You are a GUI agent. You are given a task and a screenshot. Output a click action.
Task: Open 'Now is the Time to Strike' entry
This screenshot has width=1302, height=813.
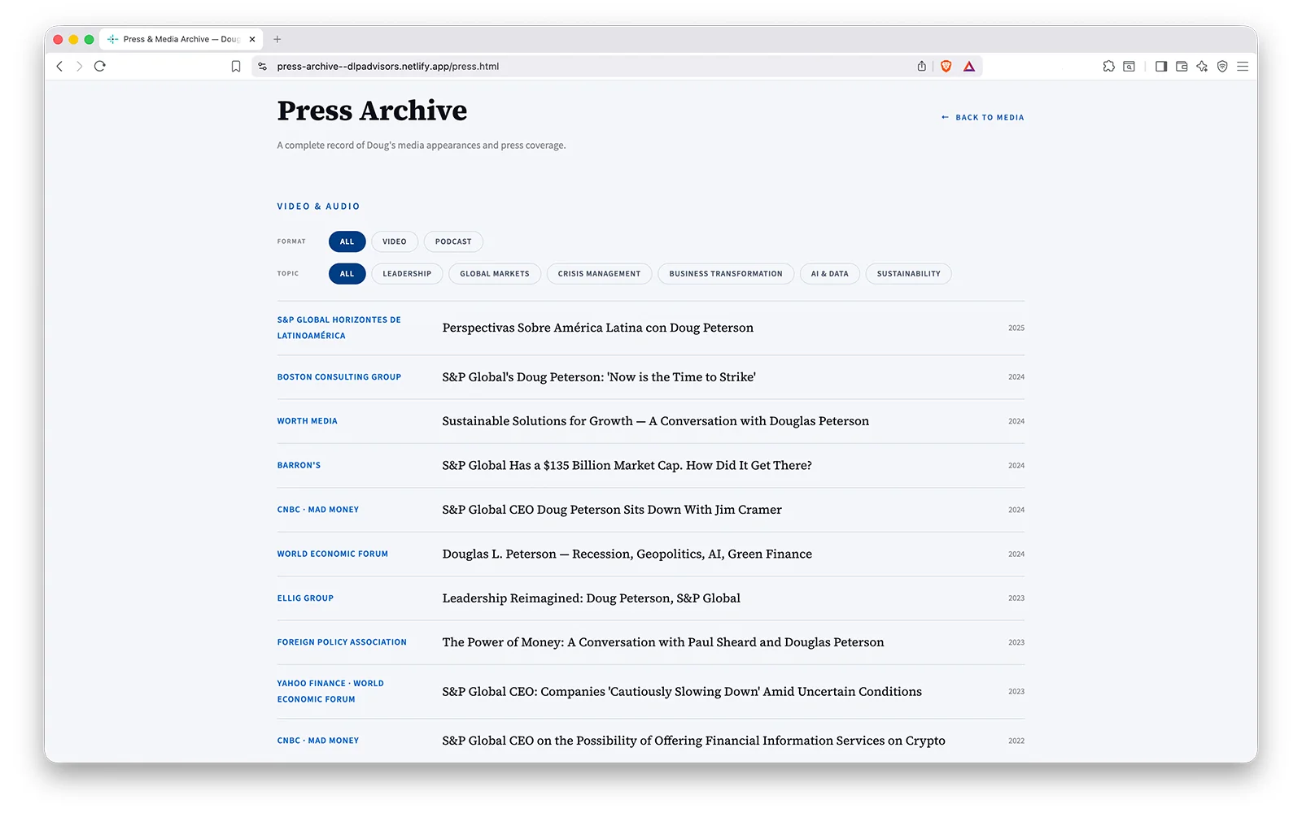pyautogui.click(x=650, y=377)
